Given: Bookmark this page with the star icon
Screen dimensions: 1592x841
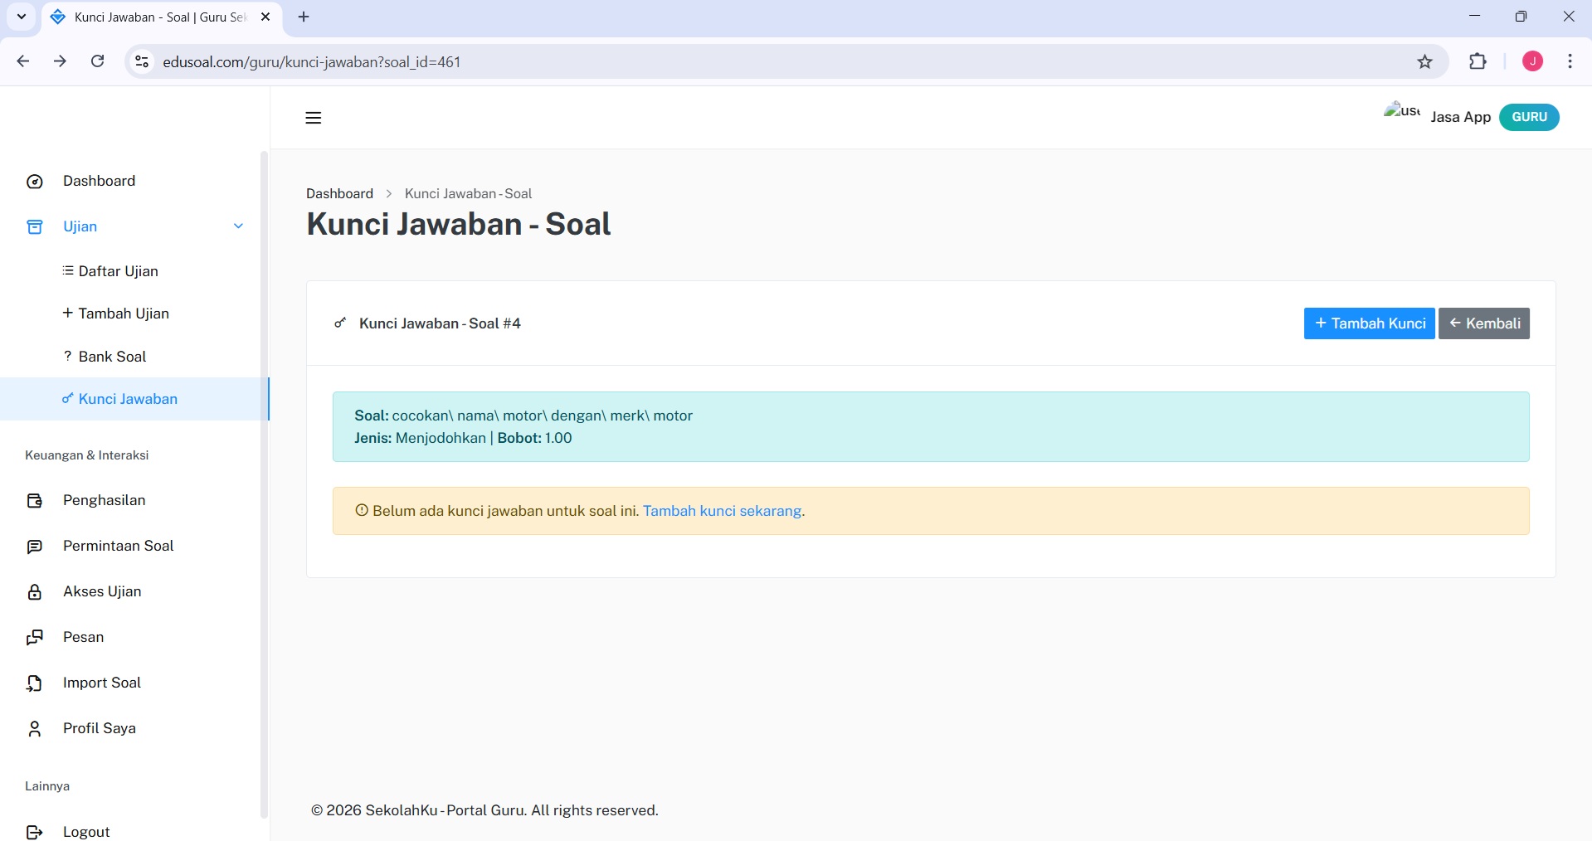Looking at the screenshot, I should pyautogui.click(x=1424, y=61).
